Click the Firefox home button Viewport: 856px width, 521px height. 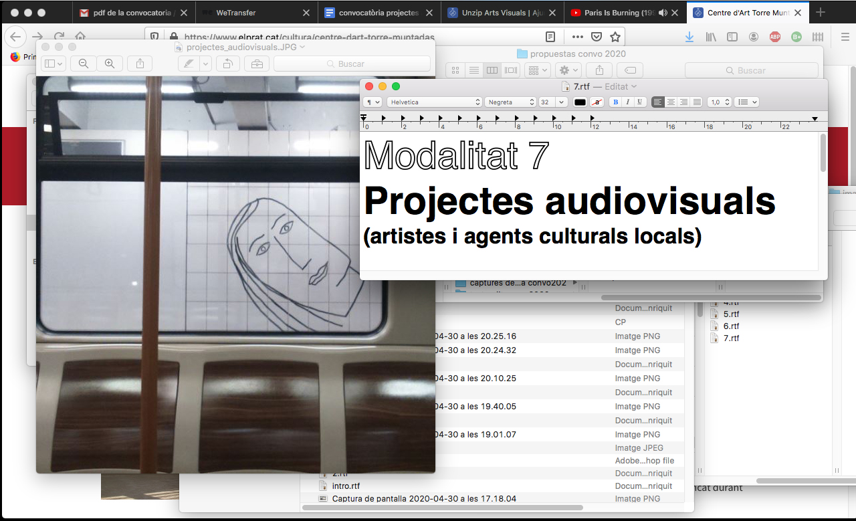tap(80, 37)
